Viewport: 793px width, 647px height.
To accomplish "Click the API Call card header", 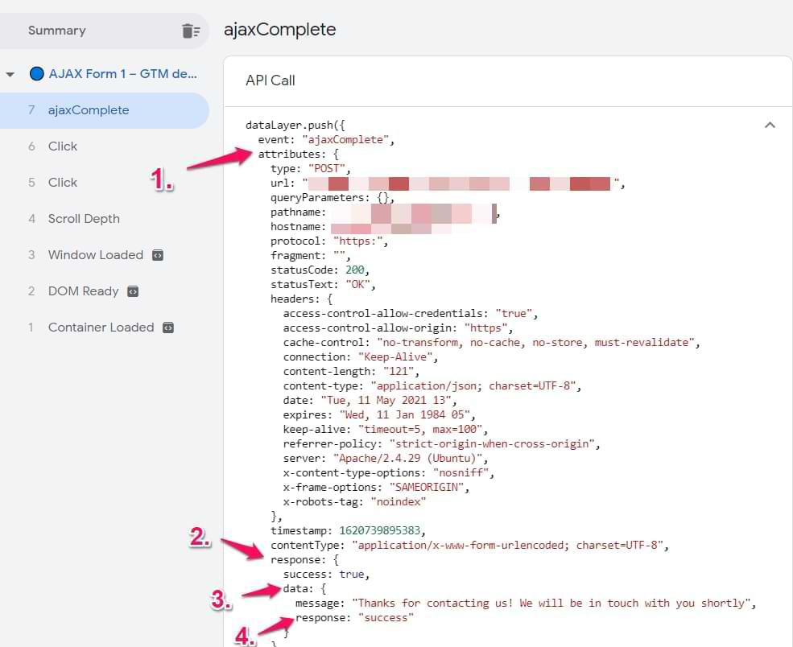I will [x=271, y=80].
